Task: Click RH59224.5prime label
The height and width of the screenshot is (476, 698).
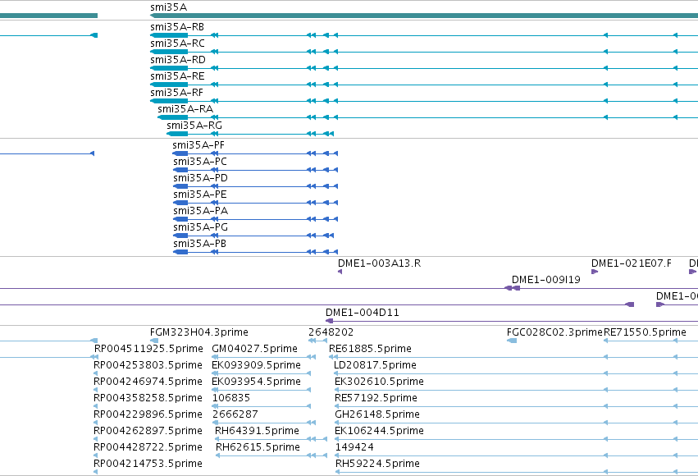Action: click(x=377, y=464)
